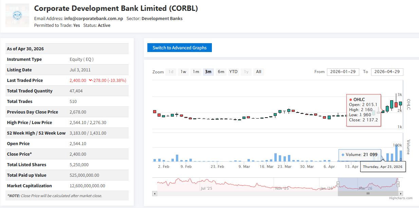419x208 pixels.
Task: Switch zoom to YTD
Action: (x=233, y=72)
